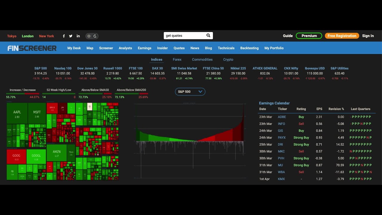Open the Earnings Calendar heading

coord(274,103)
